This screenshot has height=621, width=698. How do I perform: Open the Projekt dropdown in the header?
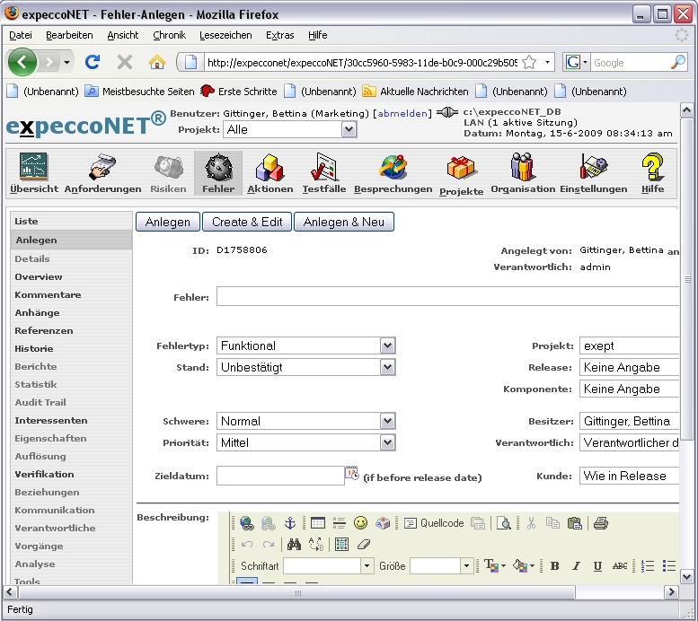[349, 129]
